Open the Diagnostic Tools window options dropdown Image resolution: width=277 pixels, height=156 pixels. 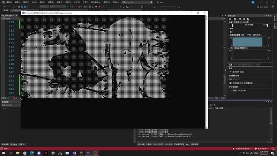[266, 16]
